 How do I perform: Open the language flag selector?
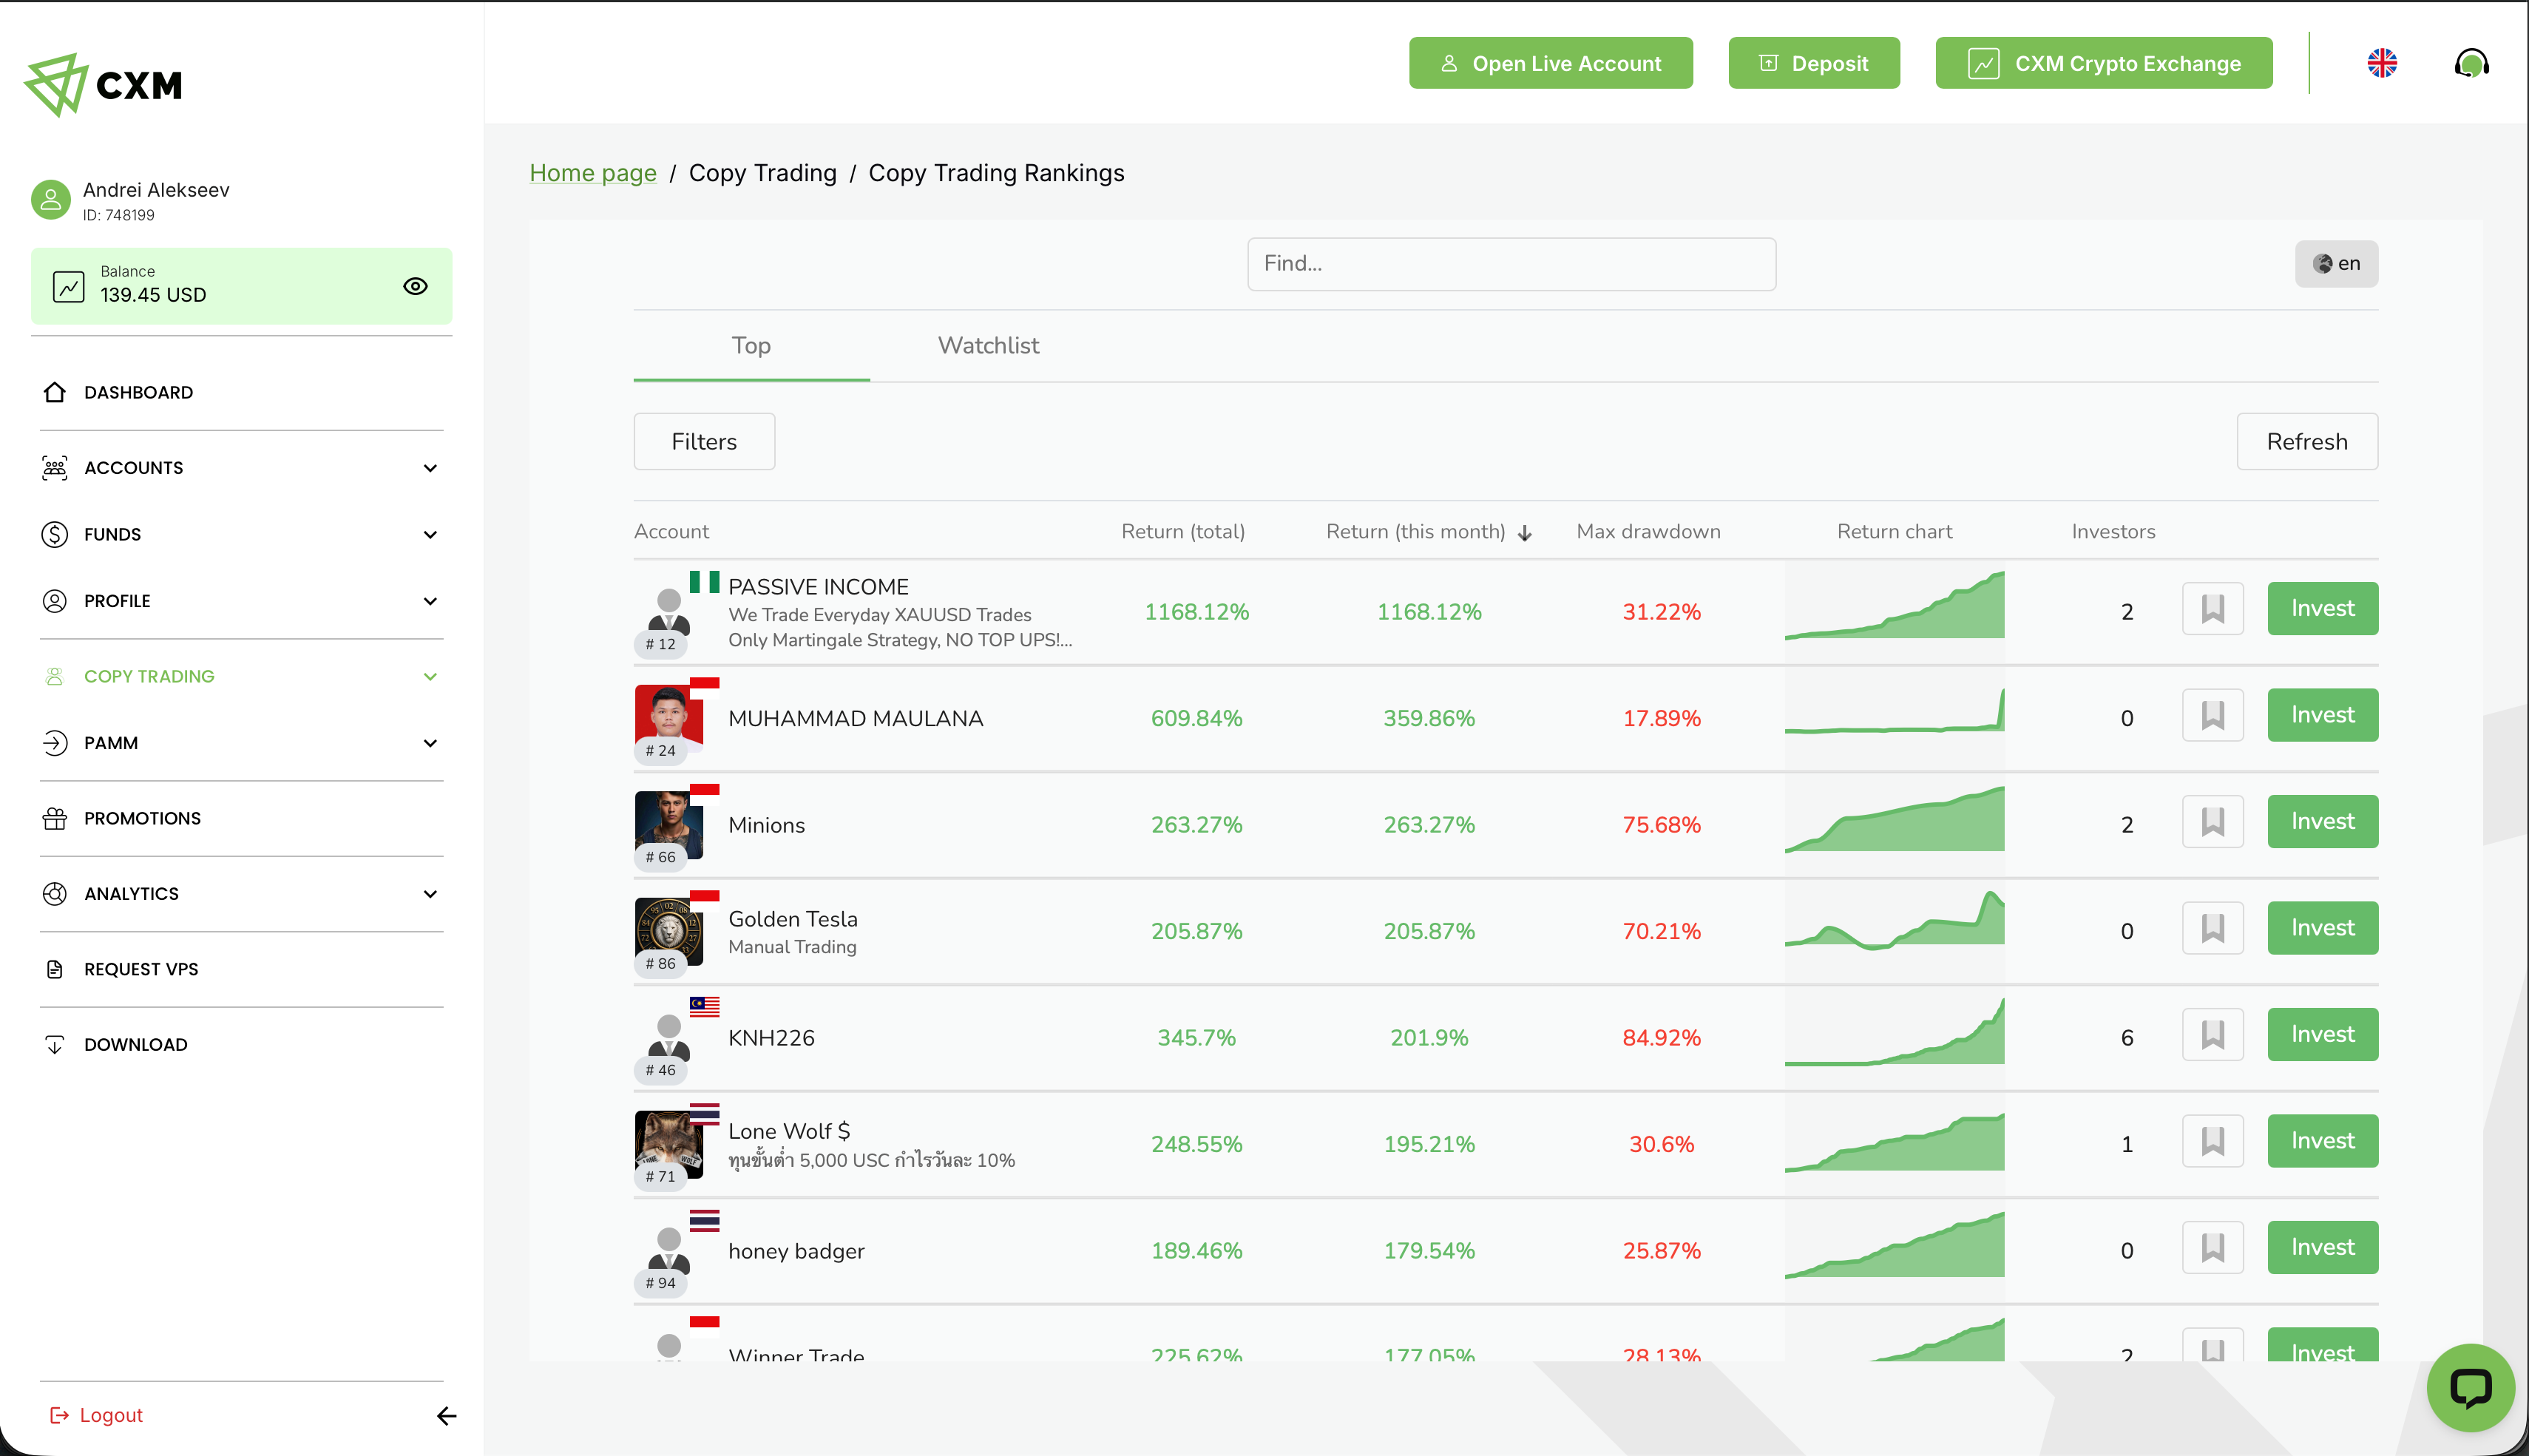(2382, 63)
